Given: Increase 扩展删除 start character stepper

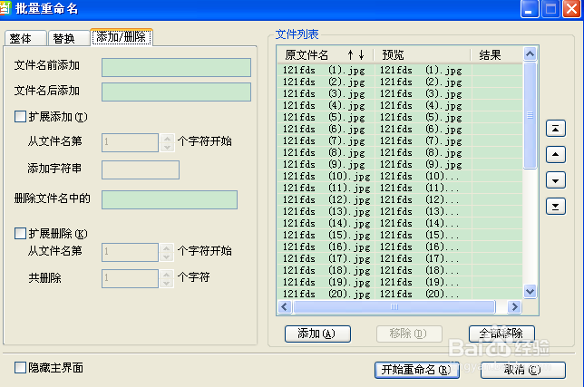Looking at the screenshot, I should point(167,247).
